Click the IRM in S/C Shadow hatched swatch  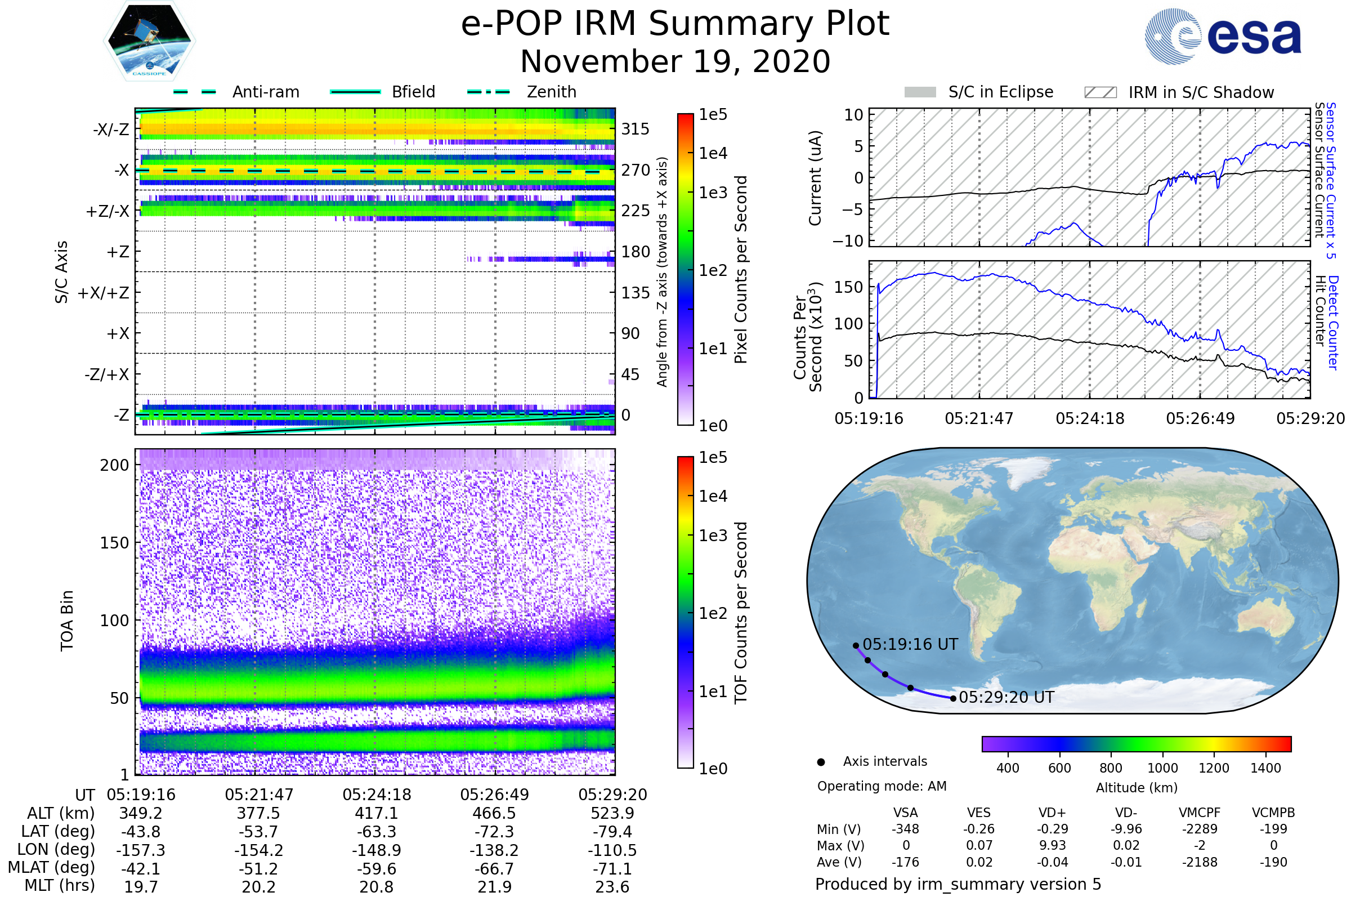(x=1100, y=92)
